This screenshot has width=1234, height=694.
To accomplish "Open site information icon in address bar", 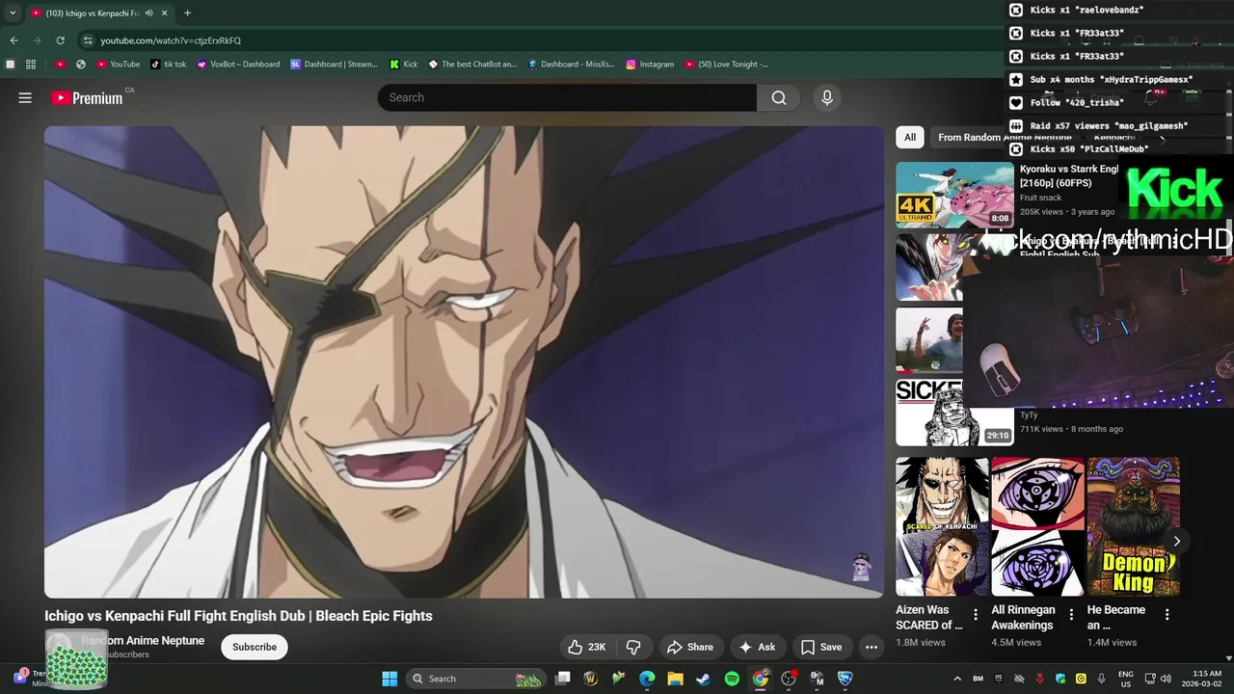I will 88,40.
